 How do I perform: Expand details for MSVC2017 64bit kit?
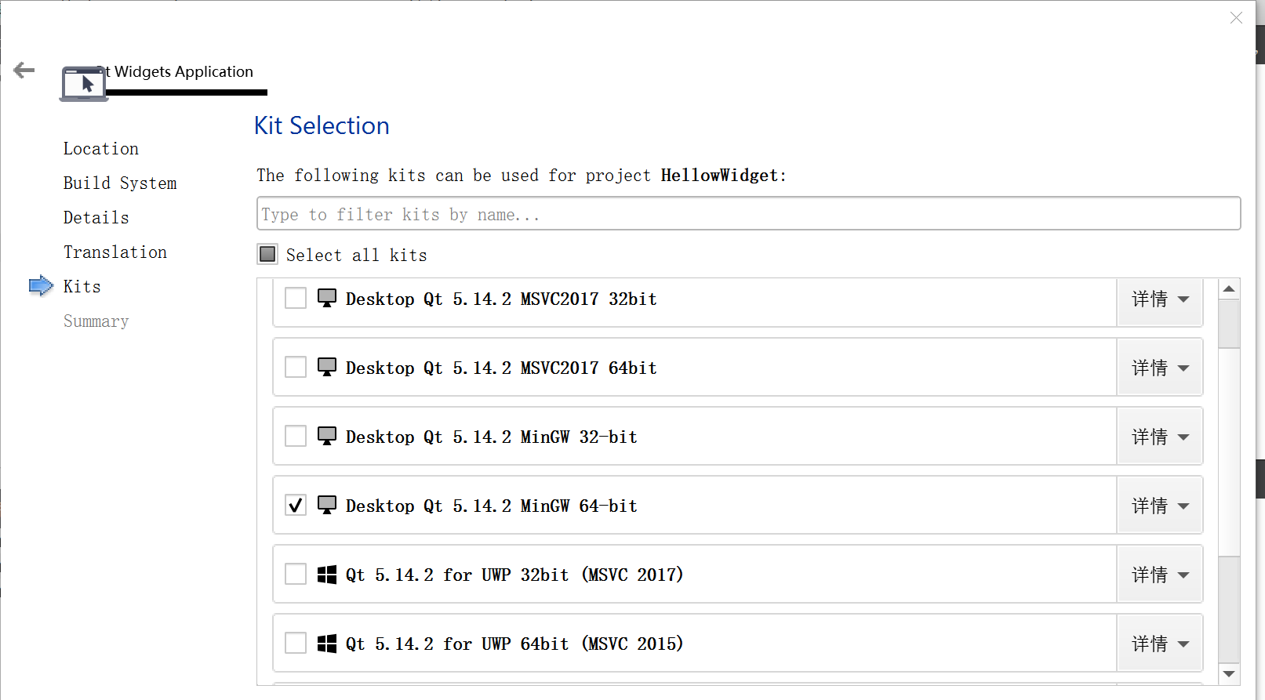click(x=1160, y=368)
